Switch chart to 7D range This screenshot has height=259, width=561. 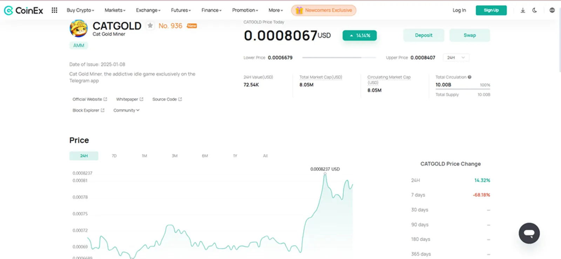[x=114, y=156]
